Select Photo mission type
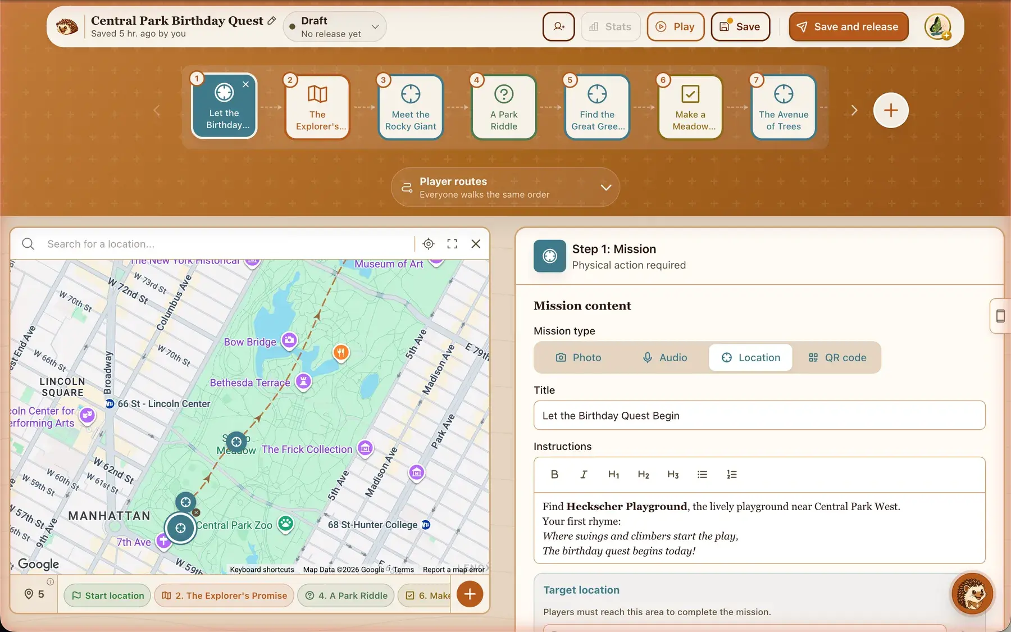Viewport: 1011px width, 632px height. click(x=579, y=357)
